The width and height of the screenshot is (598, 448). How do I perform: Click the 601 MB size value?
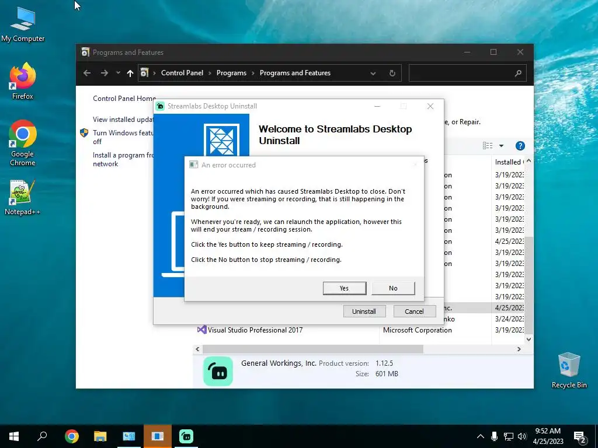[x=387, y=374]
